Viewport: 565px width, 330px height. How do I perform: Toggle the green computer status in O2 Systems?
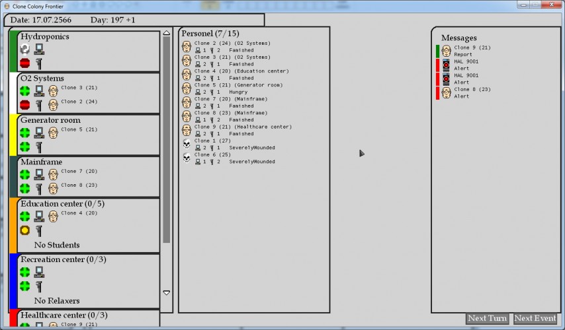click(25, 91)
